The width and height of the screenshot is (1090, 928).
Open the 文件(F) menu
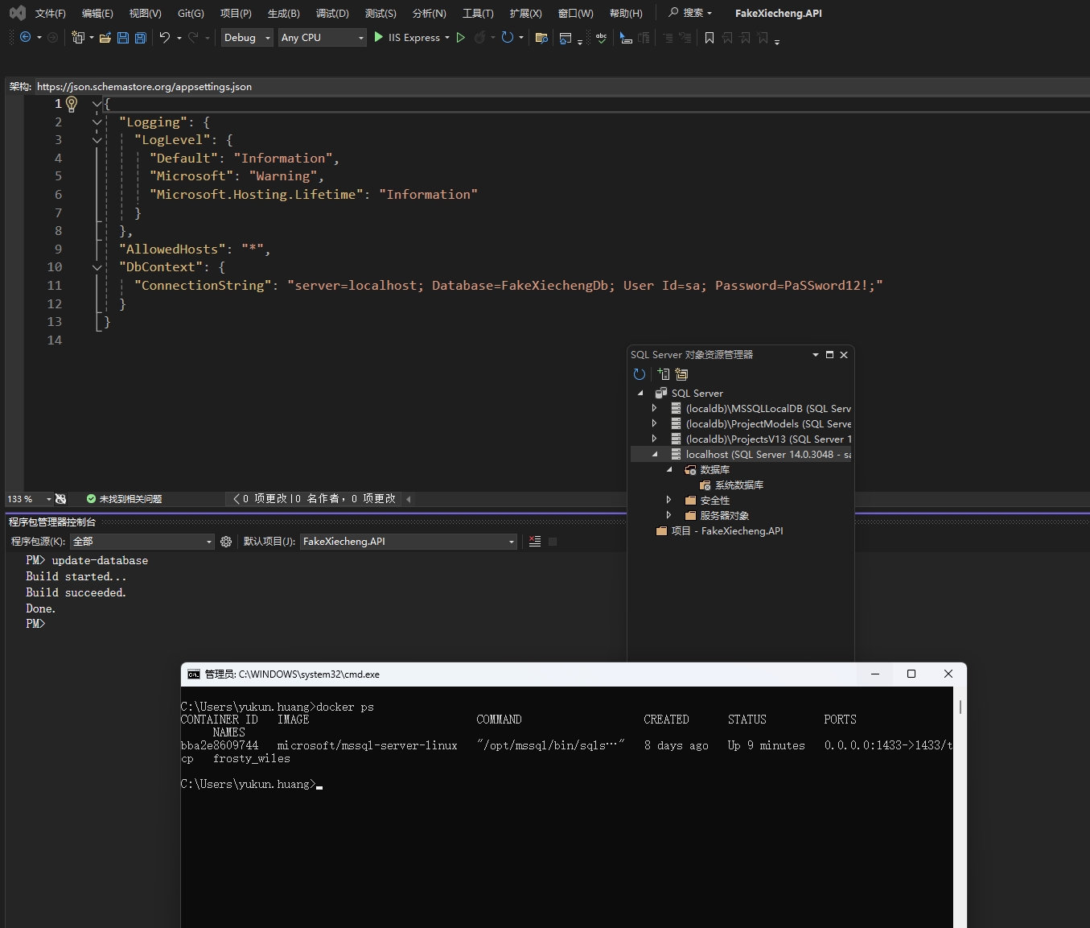[x=51, y=14]
